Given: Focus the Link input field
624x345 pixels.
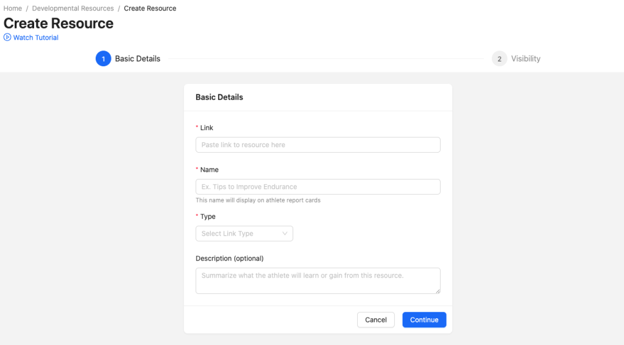Looking at the screenshot, I should pyautogui.click(x=317, y=145).
